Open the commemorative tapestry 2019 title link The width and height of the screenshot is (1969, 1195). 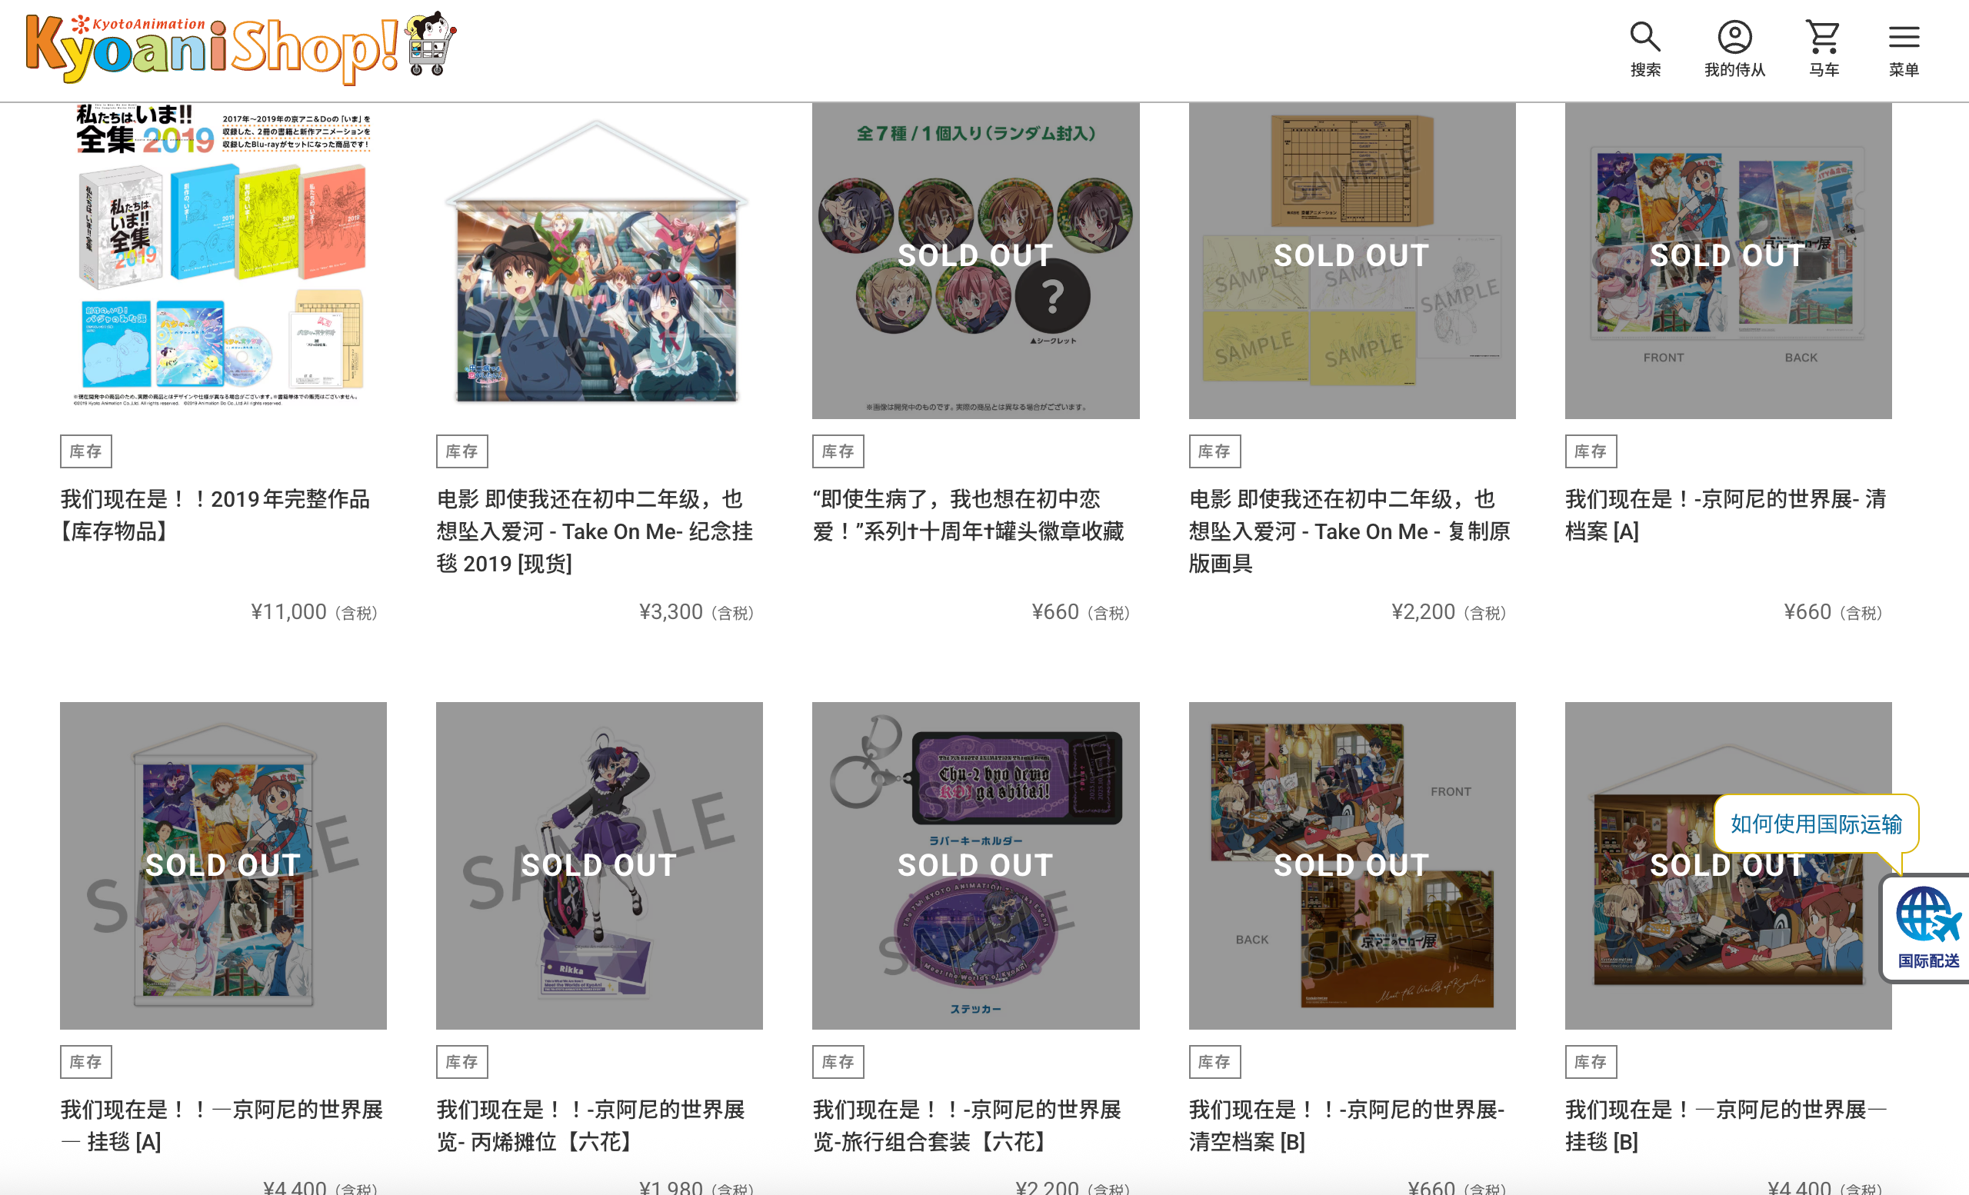click(x=595, y=531)
